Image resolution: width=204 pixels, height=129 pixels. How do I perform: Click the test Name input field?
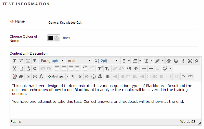[65, 23]
